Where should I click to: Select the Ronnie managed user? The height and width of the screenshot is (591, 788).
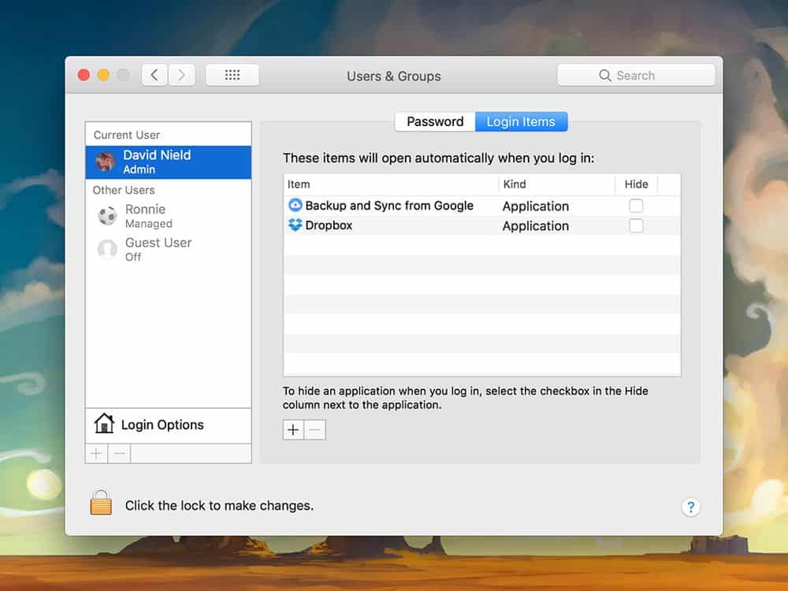(x=146, y=215)
